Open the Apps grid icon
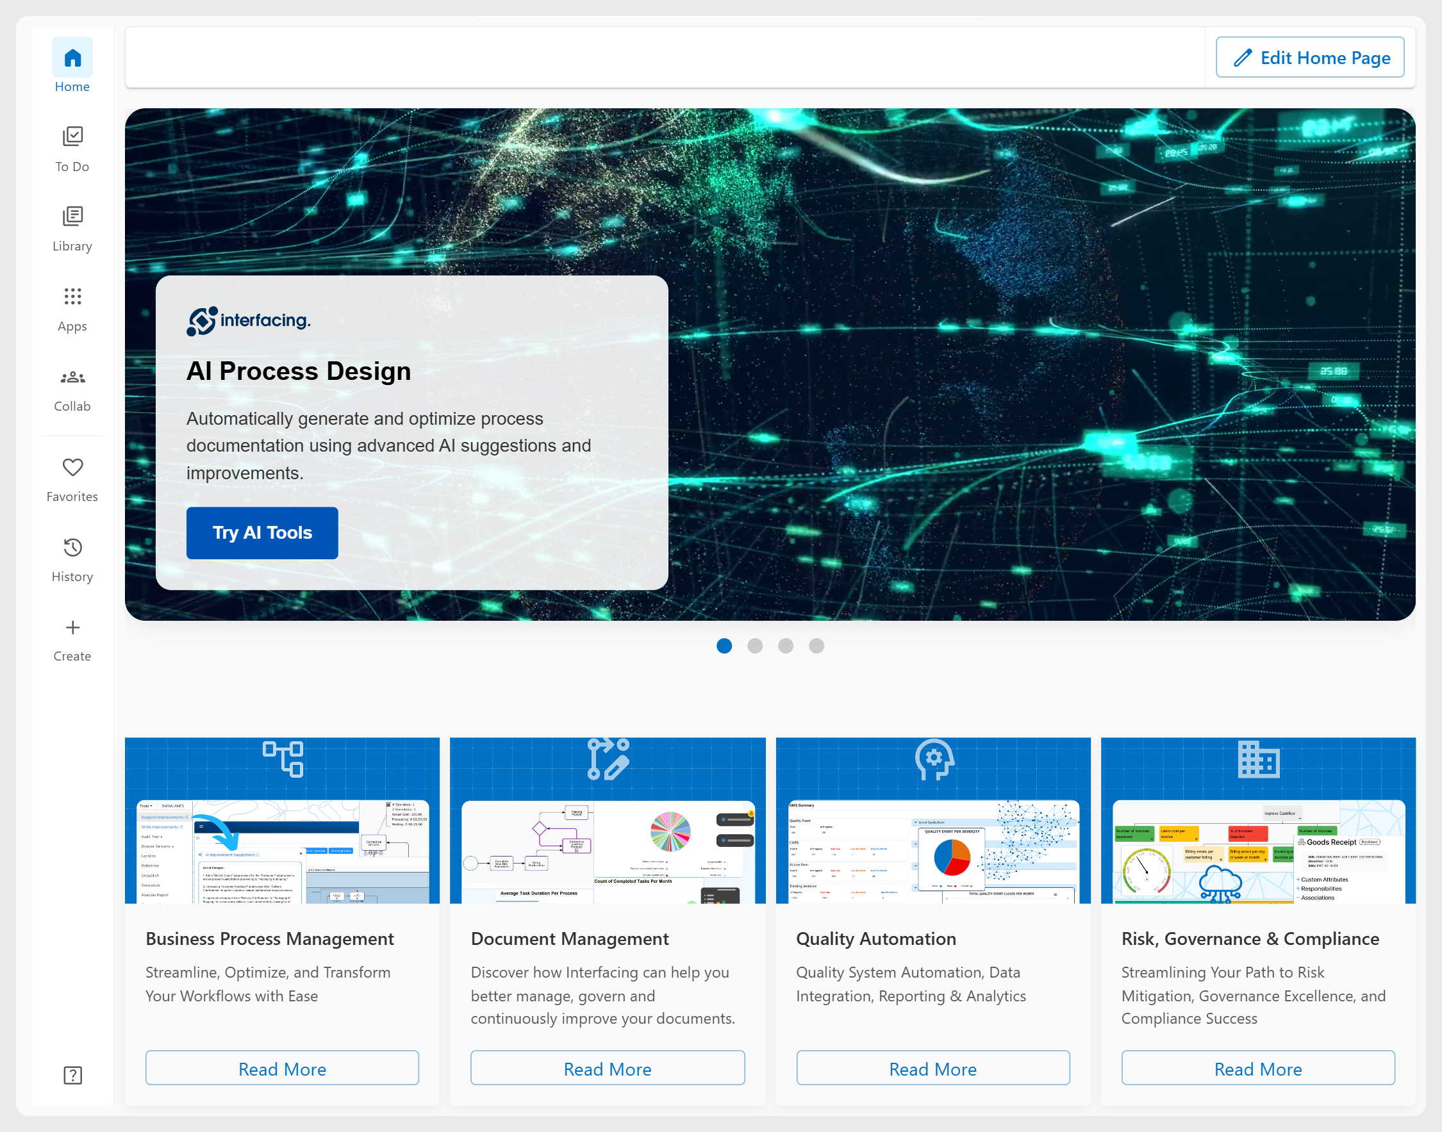The image size is (1442, 1132). pos(72,296)
